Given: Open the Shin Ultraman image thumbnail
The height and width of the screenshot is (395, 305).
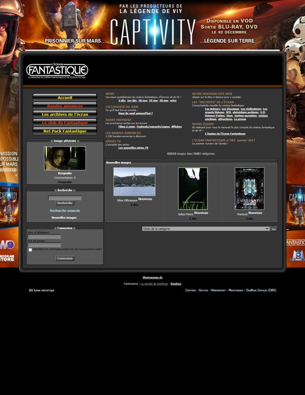Looking at the screenshot, I should [x=134, y=182].
